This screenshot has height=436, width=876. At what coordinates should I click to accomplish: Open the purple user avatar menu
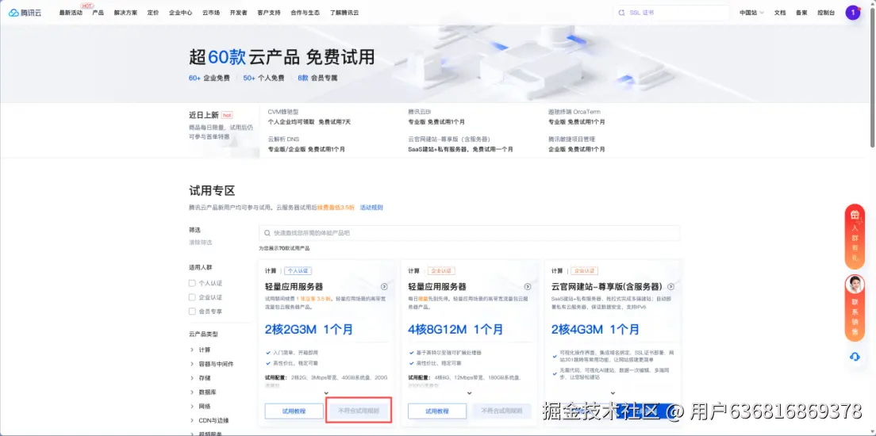[x=852, y=12]
